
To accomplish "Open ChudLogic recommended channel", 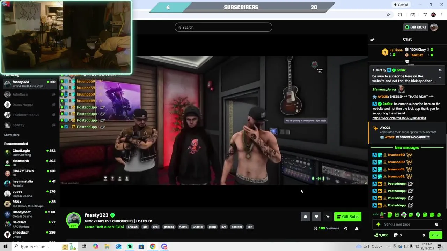I will click(x=30, y=153).
